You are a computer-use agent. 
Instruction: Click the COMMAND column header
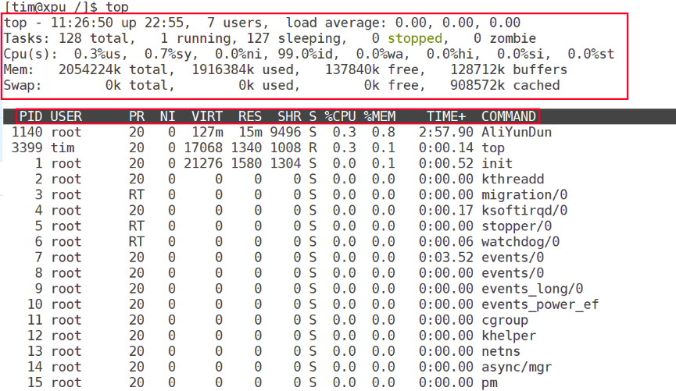pos(509,116)
